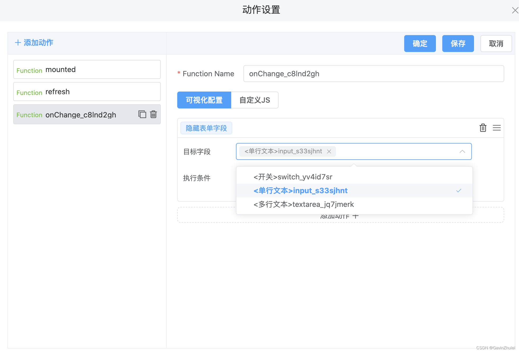Screen dimensions: 519x352
Task: Switch to the 自定义JS tab
Action: coord(254,100)
